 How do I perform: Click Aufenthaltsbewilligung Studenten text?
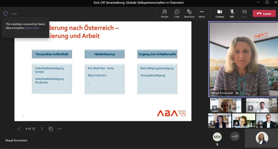pos(49,81)
